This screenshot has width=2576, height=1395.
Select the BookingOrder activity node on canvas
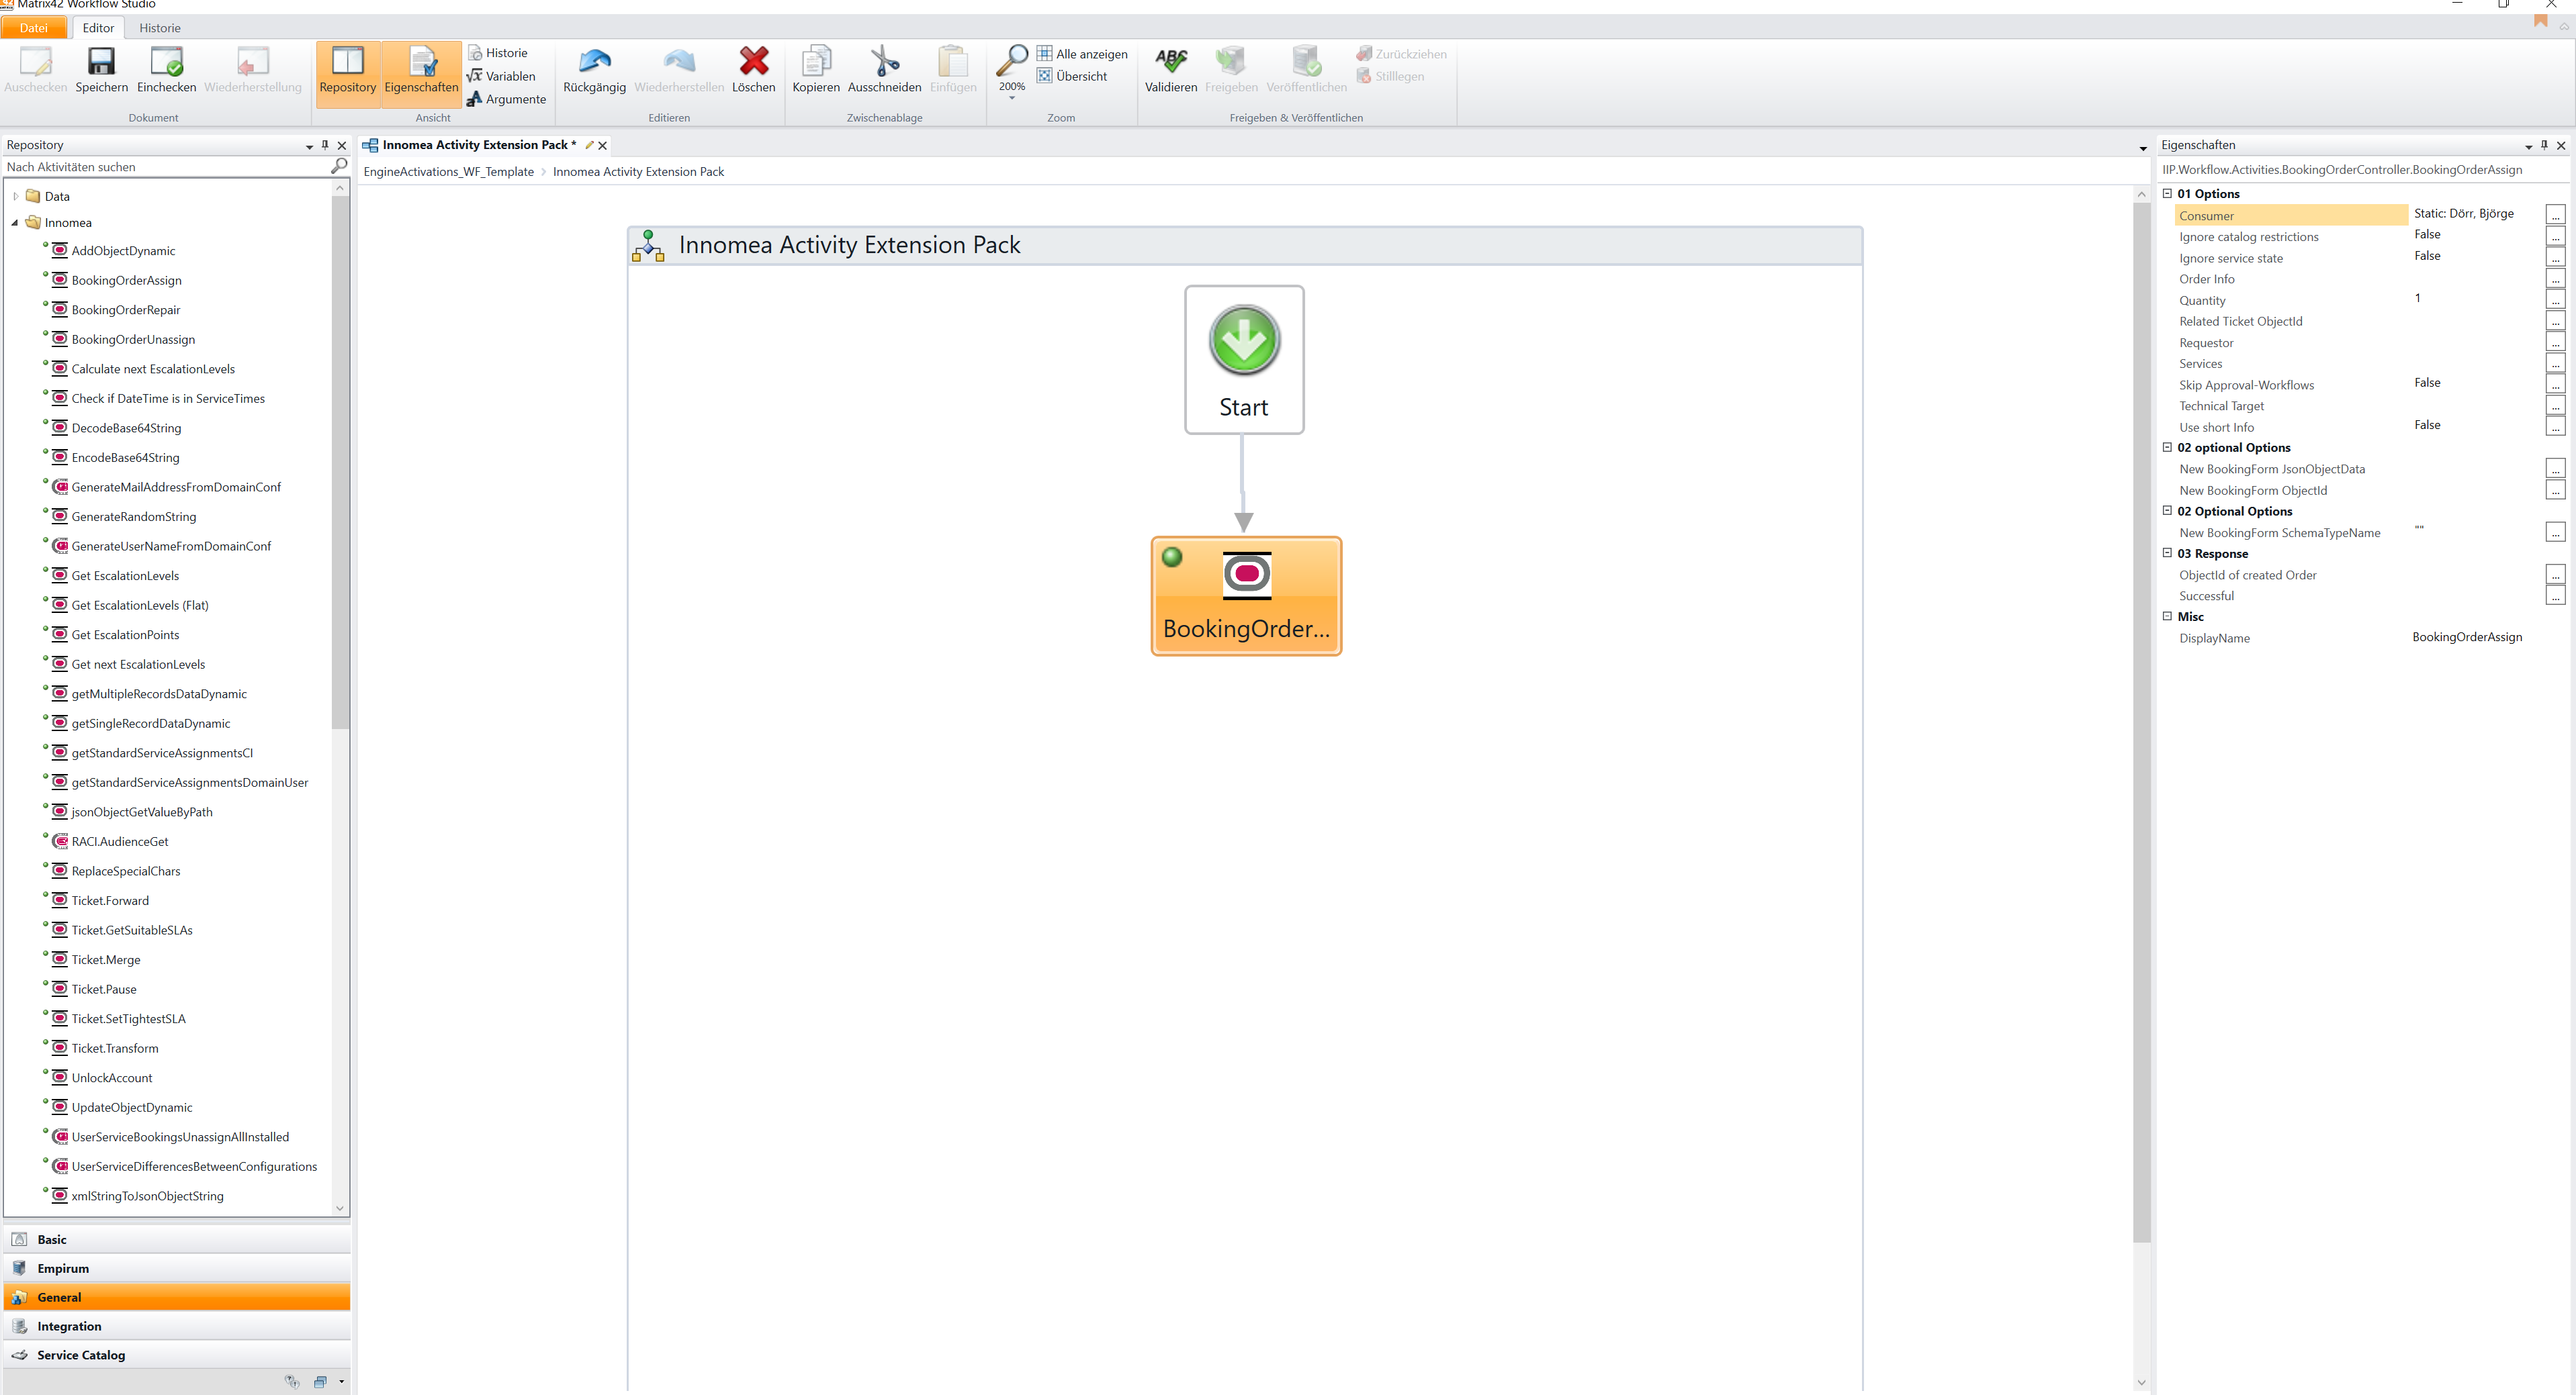tap(1246, 597)
